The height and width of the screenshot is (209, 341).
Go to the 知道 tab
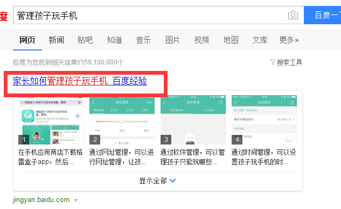[114, 40]
